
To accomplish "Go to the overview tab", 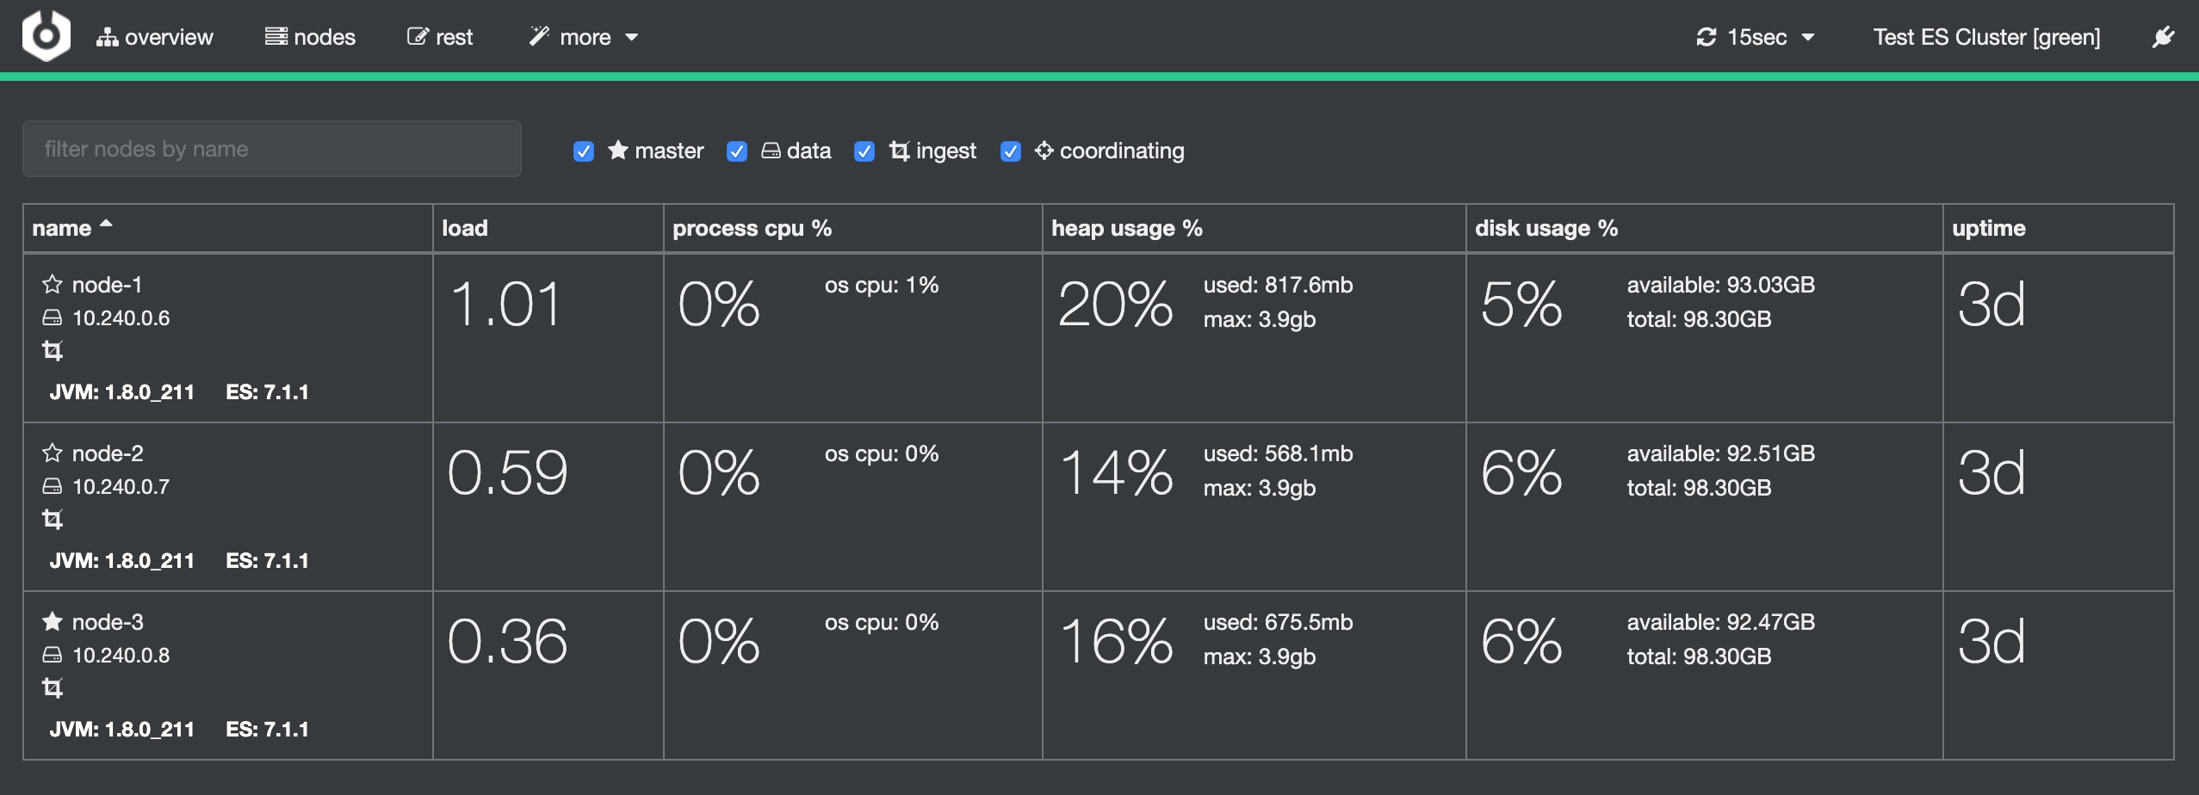I will 155,37.
